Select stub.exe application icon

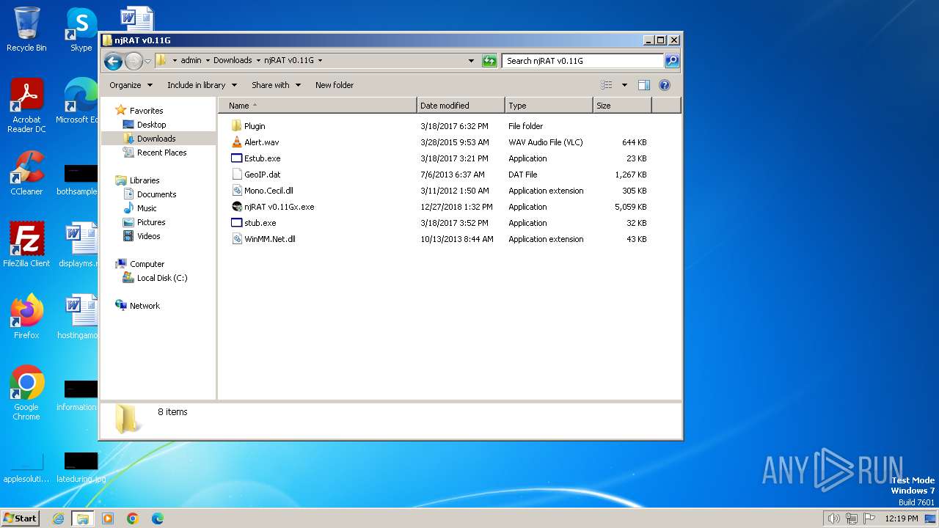click(236, 223)
